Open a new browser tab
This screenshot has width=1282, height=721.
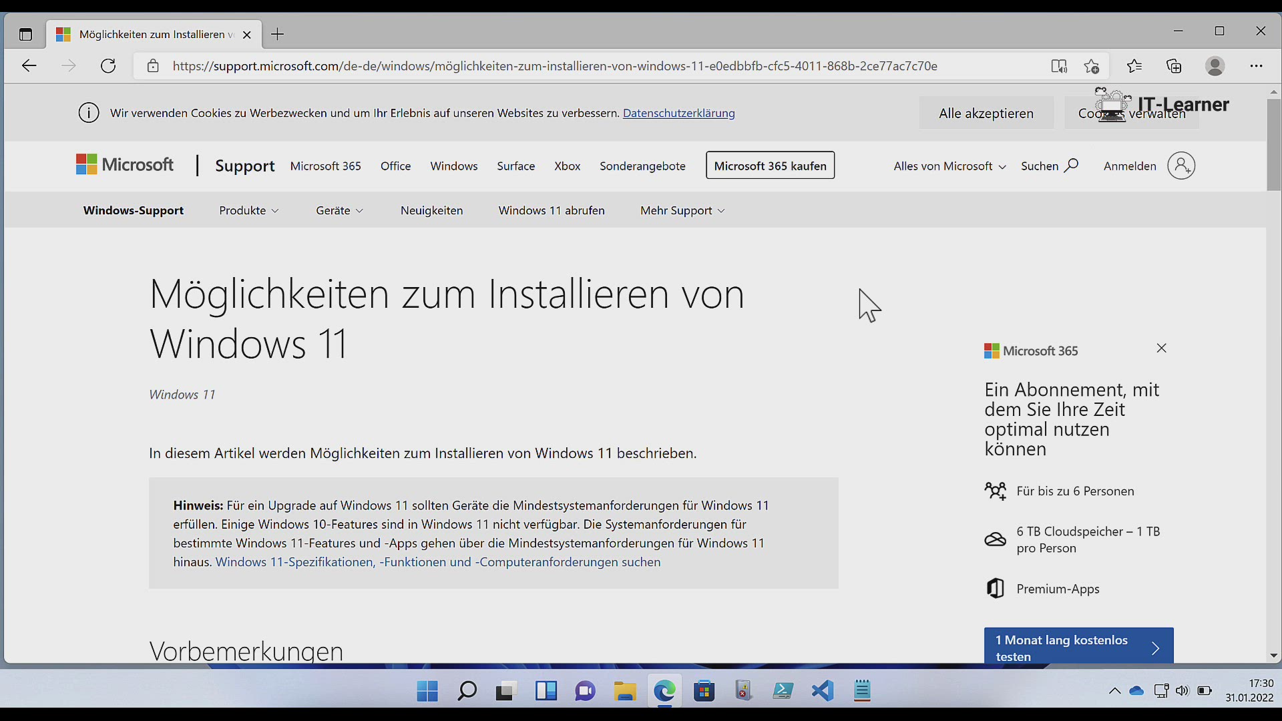[x=278, y=34]
